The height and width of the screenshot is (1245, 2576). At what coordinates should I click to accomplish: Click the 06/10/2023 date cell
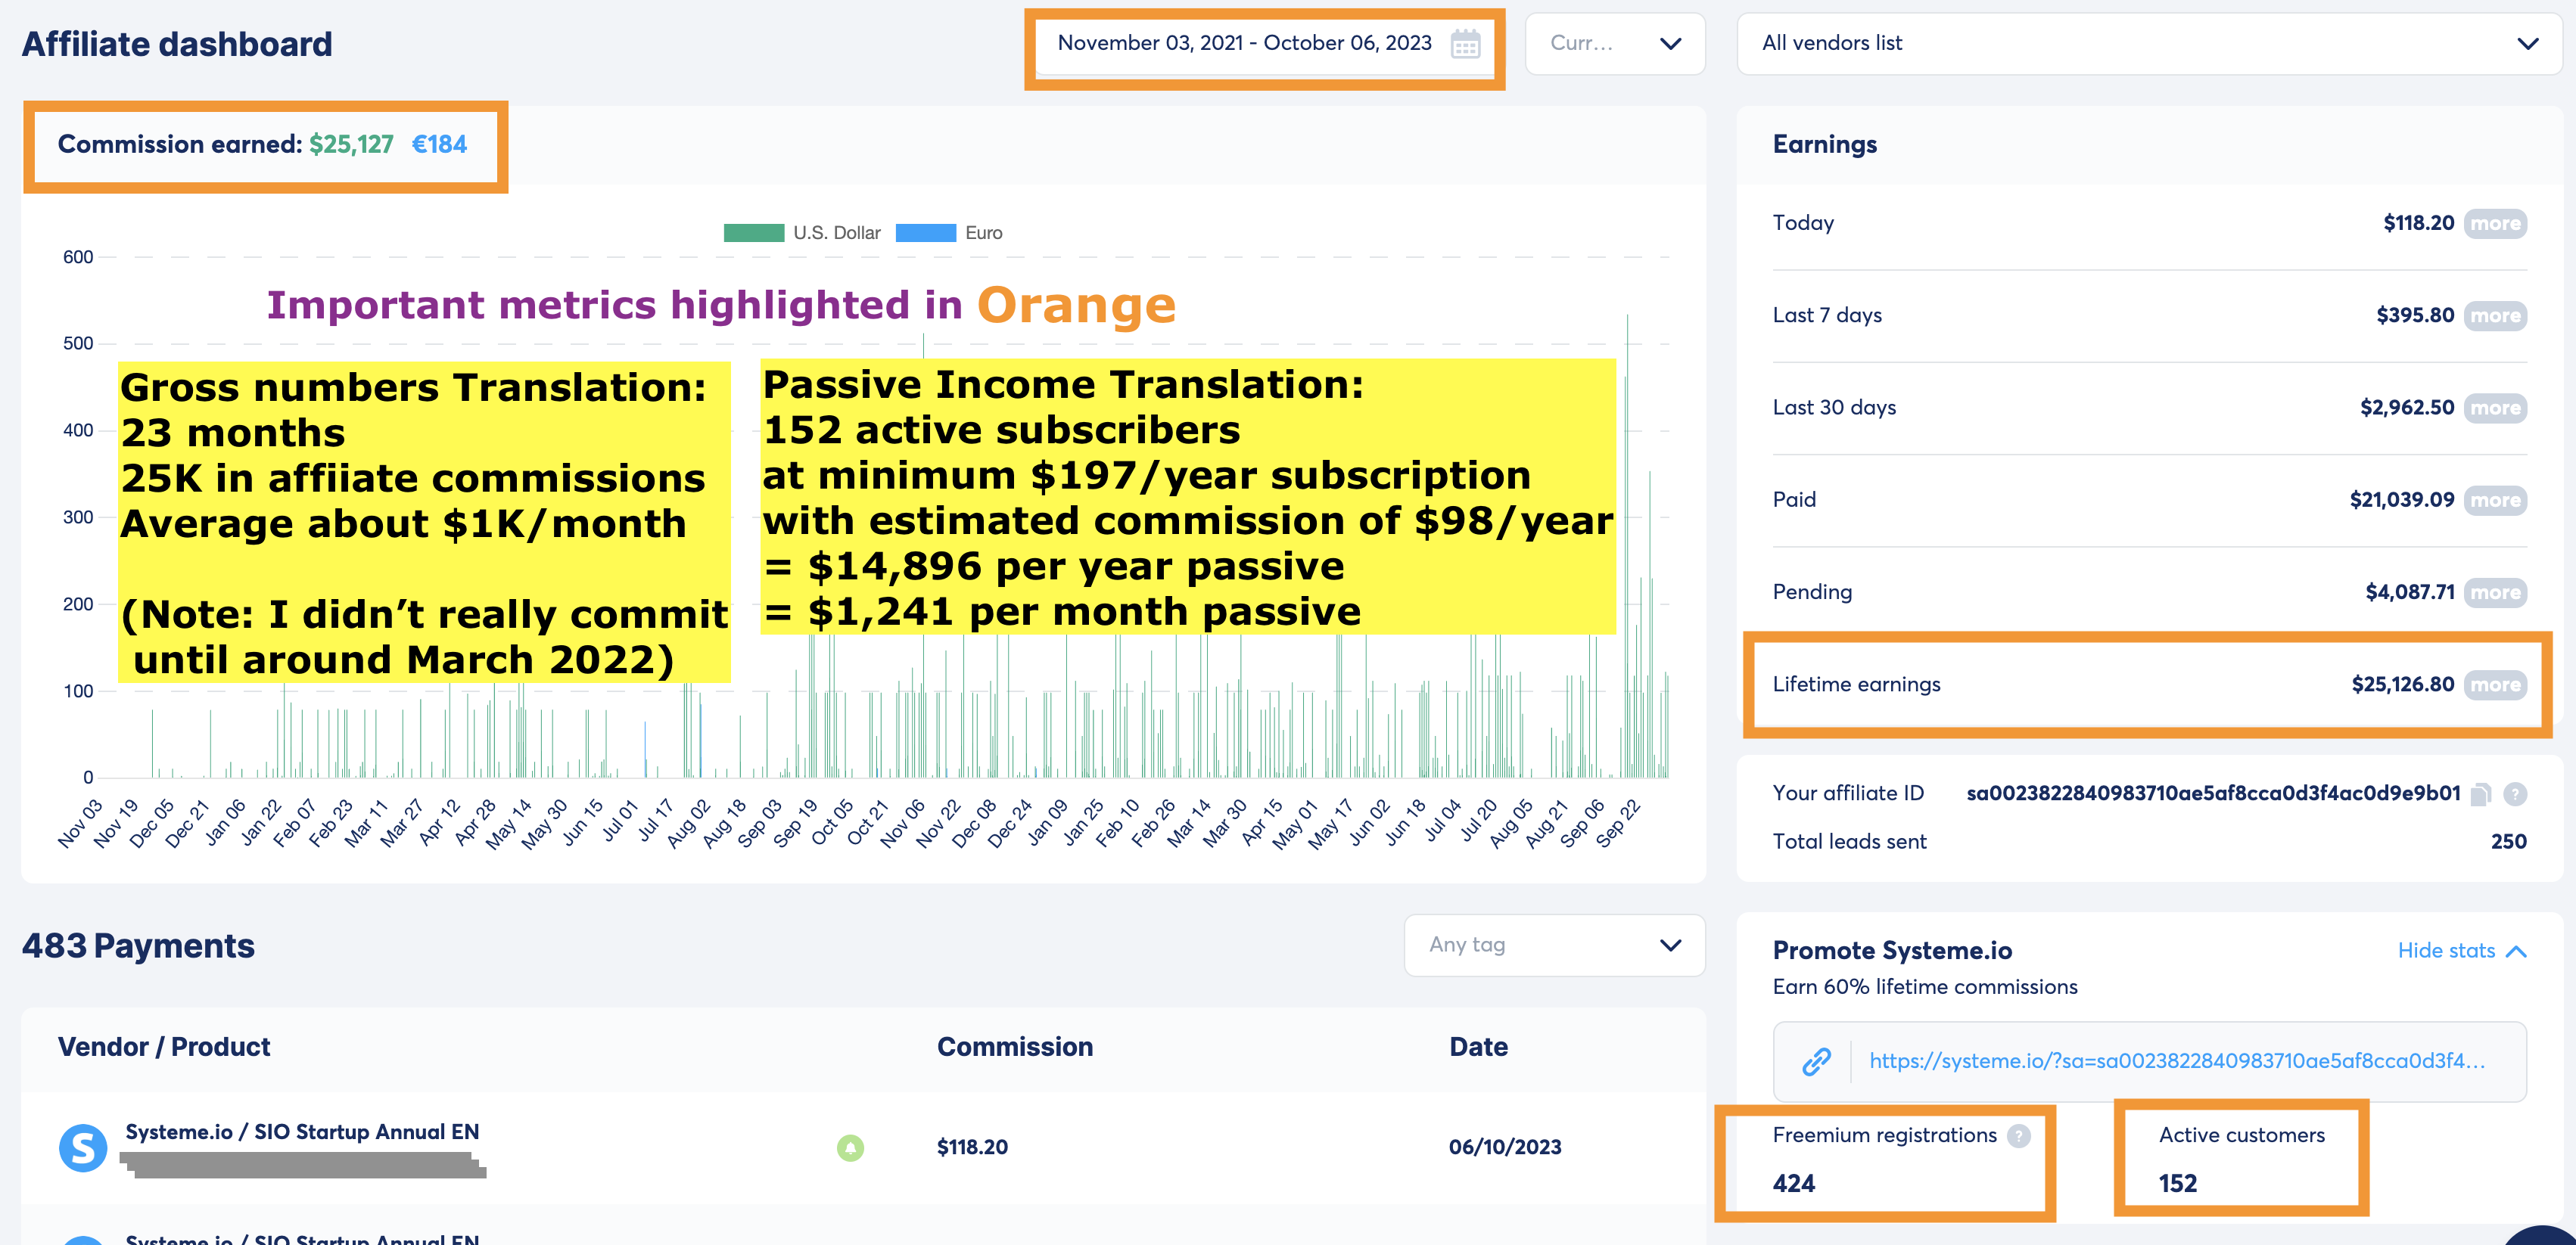1505,1148
